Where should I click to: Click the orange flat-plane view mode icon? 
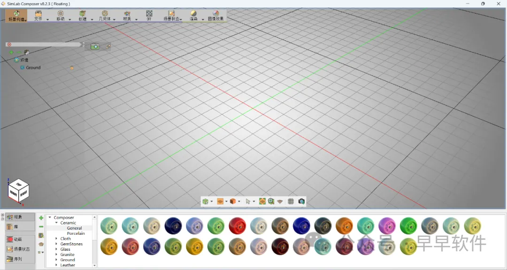220,201
